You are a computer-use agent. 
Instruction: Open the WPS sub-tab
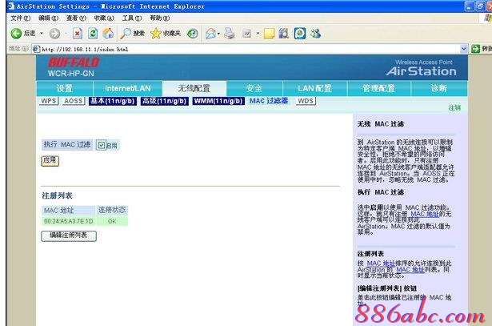pyautogui.click(x=49, y=101)
